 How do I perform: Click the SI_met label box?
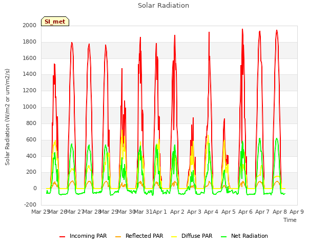point(55,22)
